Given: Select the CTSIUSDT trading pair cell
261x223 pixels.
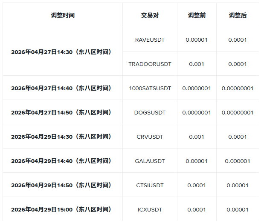Looking at the screenshot, I should (150, 185).
